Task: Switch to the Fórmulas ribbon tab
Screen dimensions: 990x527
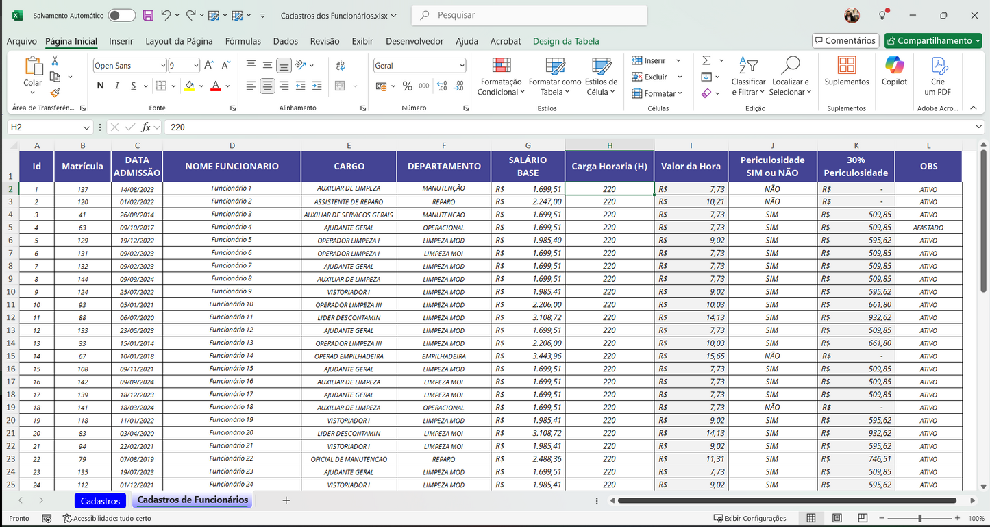Action: tap(243, 41)
